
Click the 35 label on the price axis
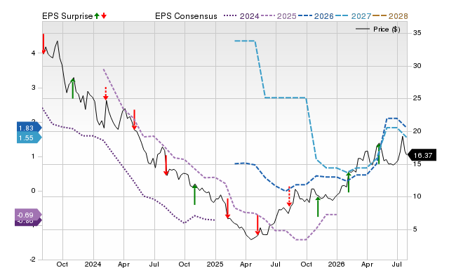pyautogui.click(x=417, y=33)
